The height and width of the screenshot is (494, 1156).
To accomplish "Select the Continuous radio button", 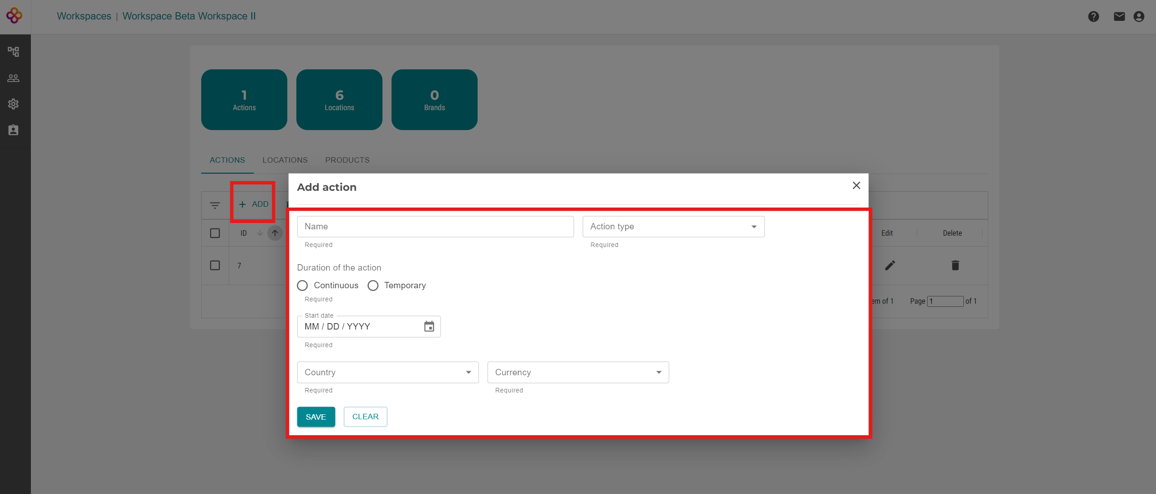I will (302, 286).
